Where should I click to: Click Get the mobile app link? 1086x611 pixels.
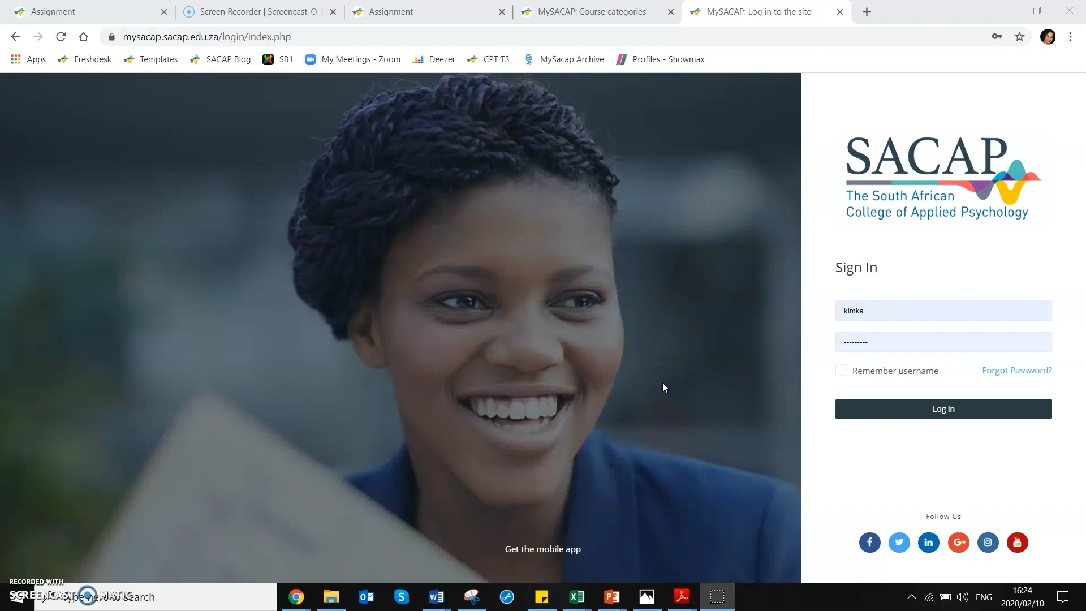click(542, 549)
